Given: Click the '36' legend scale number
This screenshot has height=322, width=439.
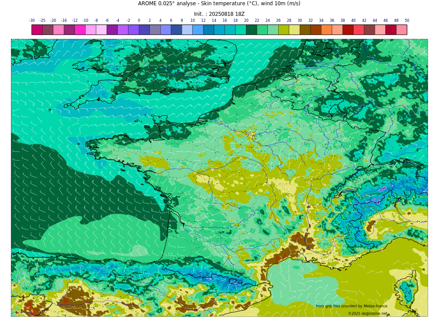Looking at the screenshot, I should click(332, 21).
